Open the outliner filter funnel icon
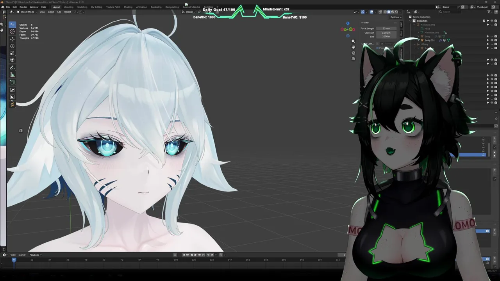 (x=489, y=12)
